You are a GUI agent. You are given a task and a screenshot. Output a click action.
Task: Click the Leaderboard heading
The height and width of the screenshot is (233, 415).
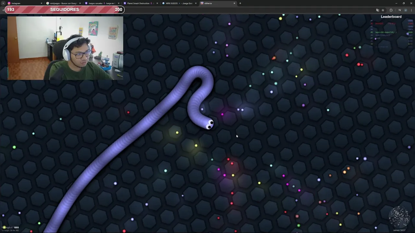pyautogui.click(x=391, y=17)
